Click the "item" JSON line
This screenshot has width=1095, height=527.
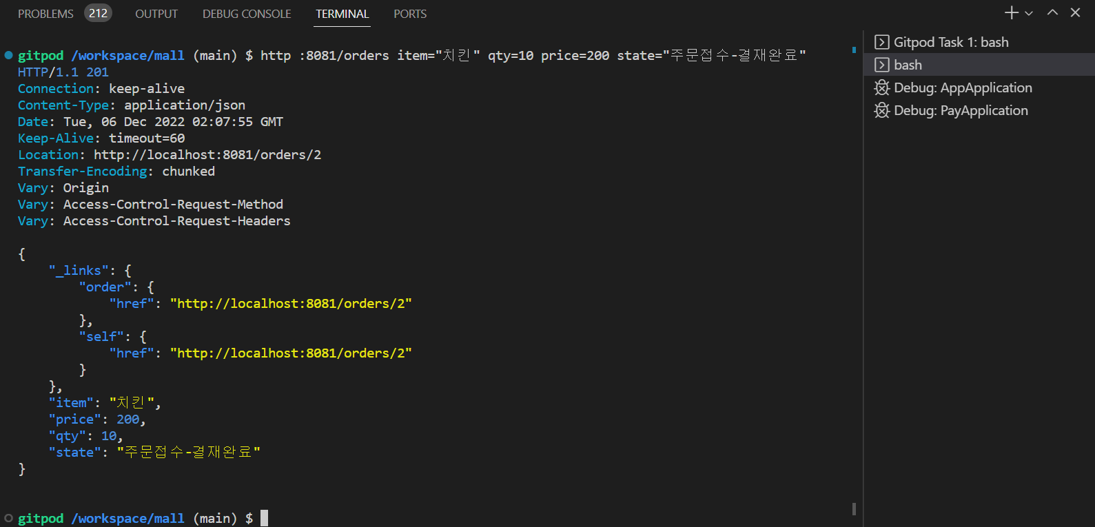point(105,403)
